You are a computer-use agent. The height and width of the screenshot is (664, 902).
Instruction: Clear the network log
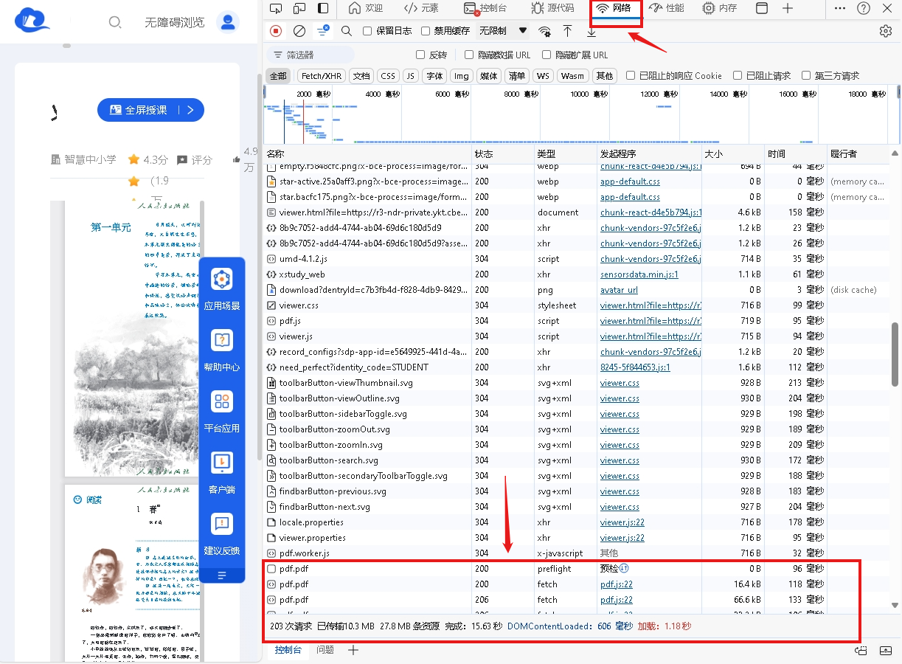point(299,31)
